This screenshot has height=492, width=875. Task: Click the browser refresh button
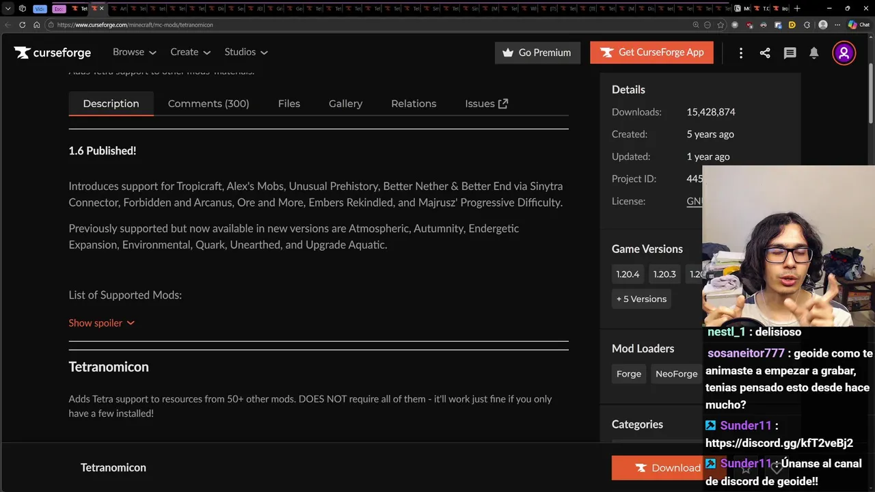tap(22, 25)
